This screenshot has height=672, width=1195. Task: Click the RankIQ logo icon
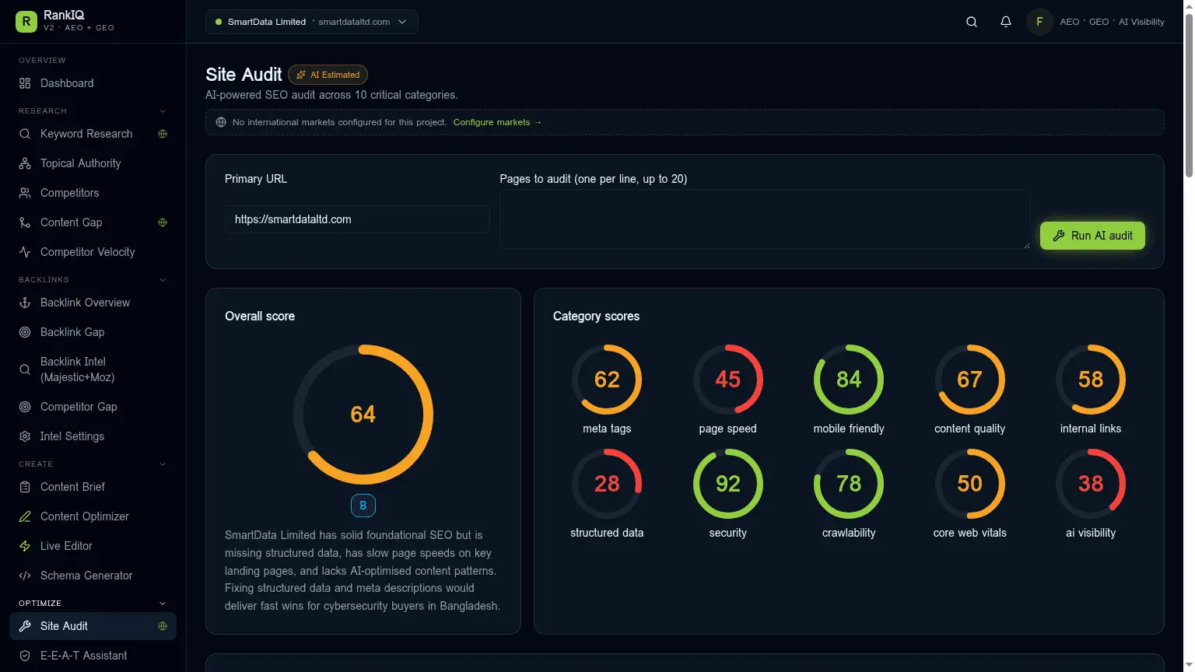26,22
